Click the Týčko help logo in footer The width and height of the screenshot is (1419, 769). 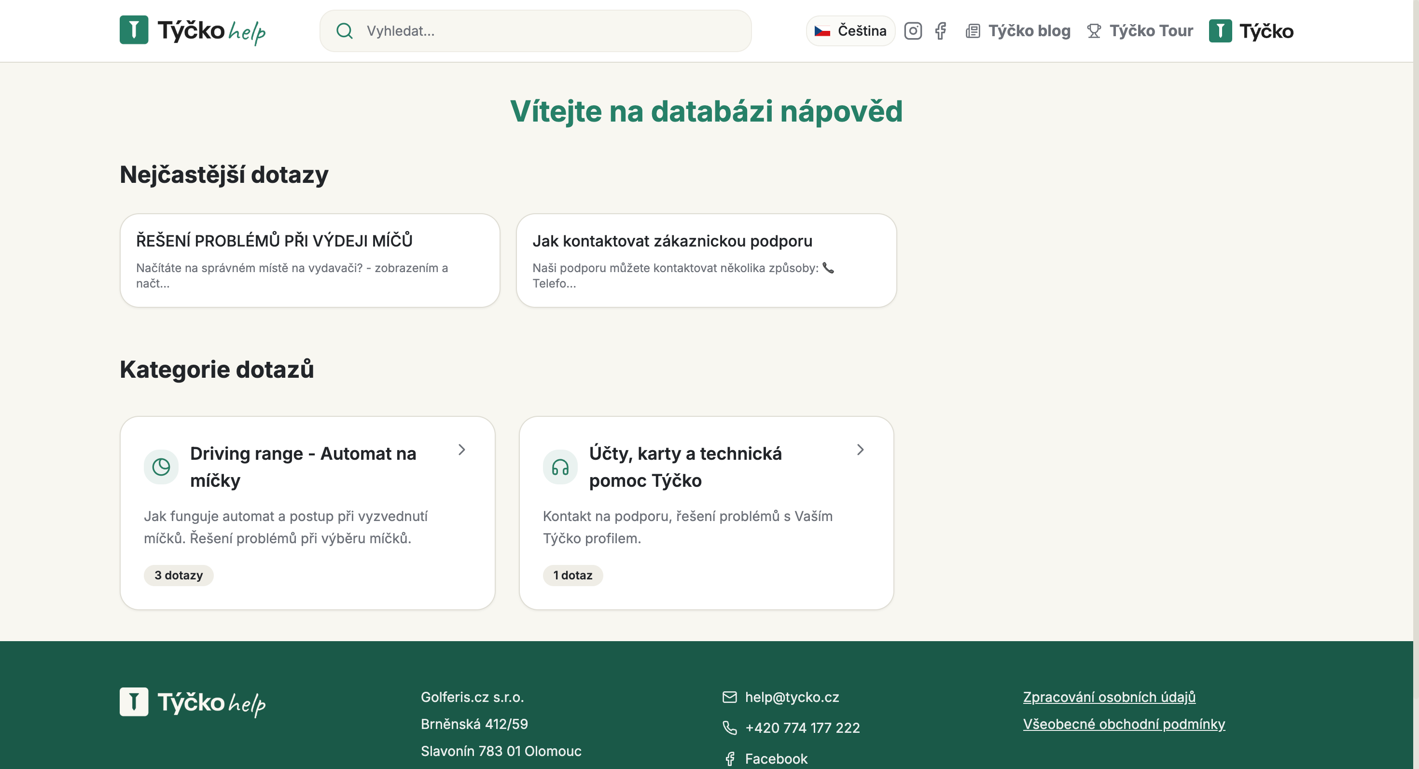(192, 702)
